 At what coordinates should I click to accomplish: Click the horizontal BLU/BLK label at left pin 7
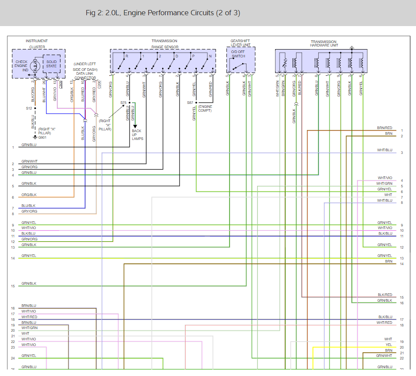coord(28,206)
